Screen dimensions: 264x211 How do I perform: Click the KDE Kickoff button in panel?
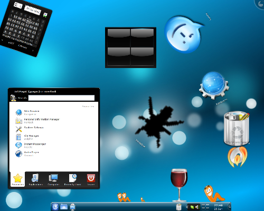click(55, 207)
